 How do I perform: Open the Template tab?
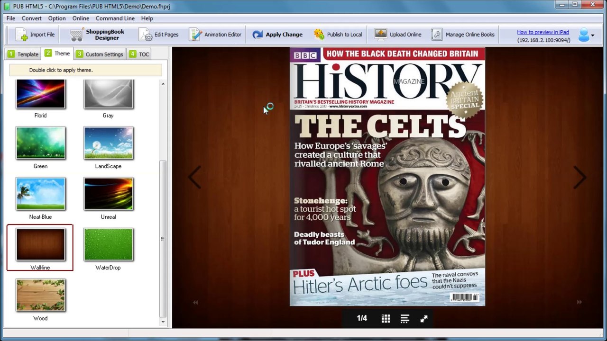coord(23,54)
